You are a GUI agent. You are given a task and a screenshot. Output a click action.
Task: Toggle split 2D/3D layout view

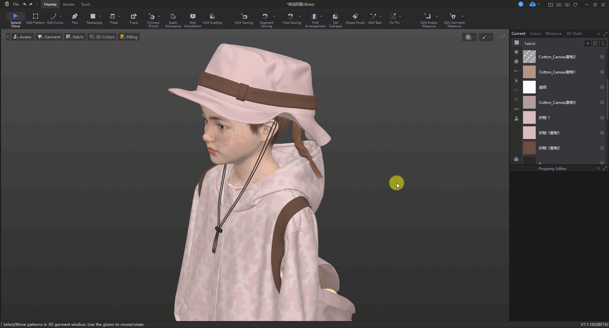click(550, 5)
